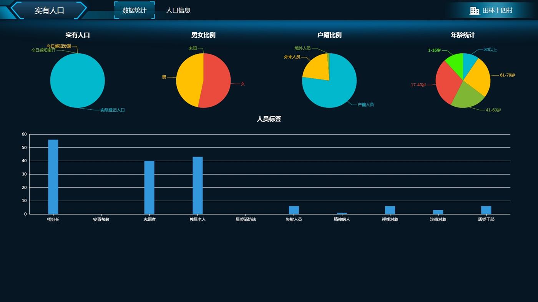Click the cyan 实际登记人口 pie chart

(77, 81)
